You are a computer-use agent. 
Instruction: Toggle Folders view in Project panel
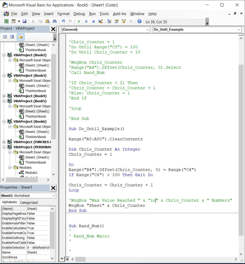(21, 37)
